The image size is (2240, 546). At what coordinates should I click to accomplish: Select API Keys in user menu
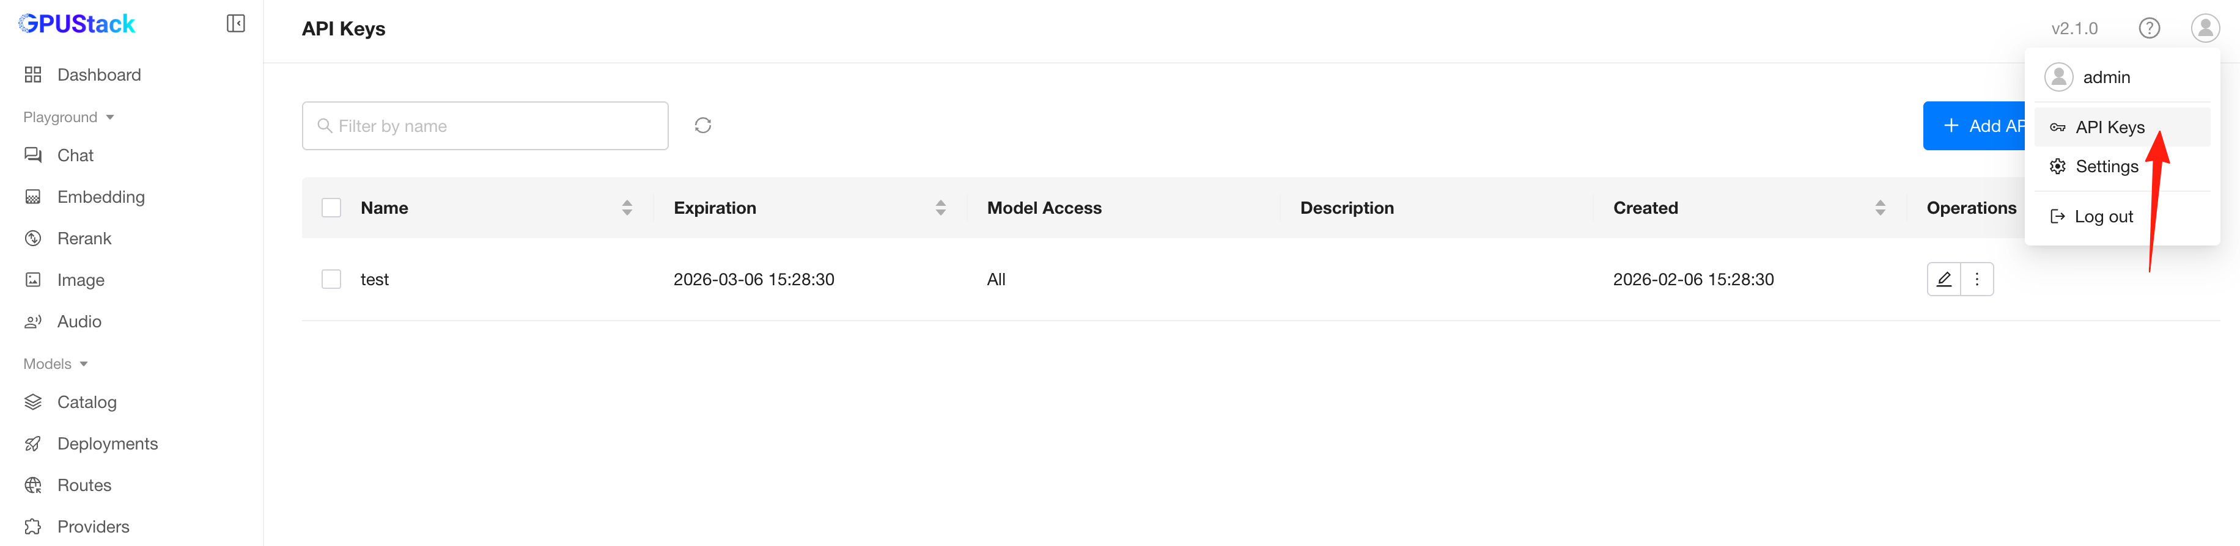click(x=2109, y=128)
